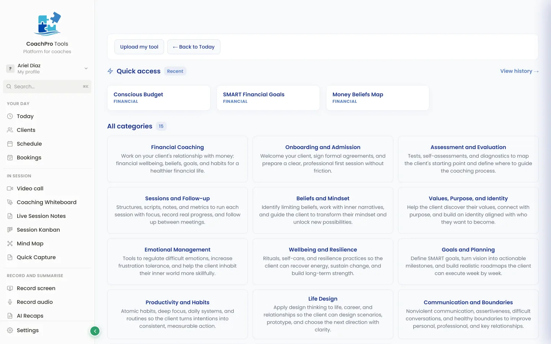Click the Recent badge
The width and height of the screenshot is (551, 344).
175,71
